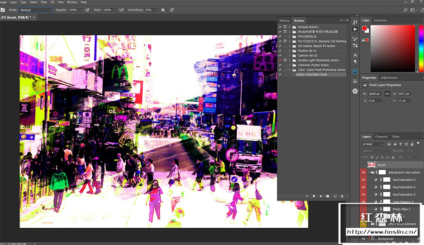Switch to the History tab

click(284, 20)
